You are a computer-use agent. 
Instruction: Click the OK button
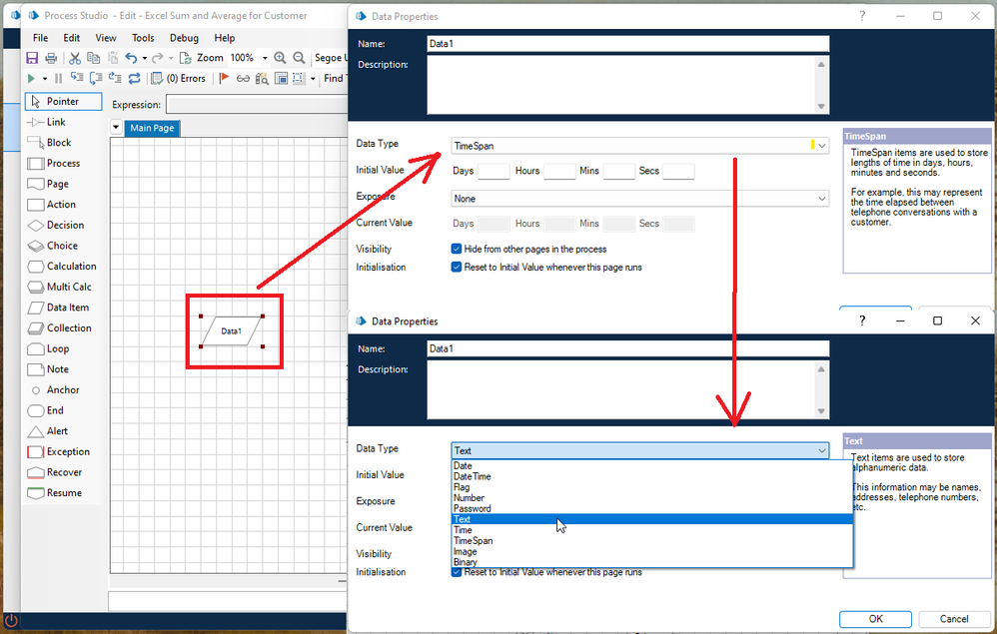click(875, 619)
